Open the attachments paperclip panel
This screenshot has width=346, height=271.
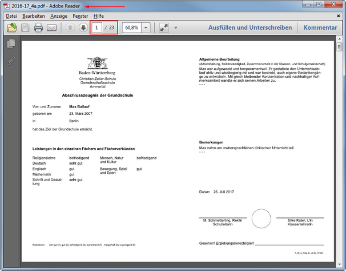point(10,59)
